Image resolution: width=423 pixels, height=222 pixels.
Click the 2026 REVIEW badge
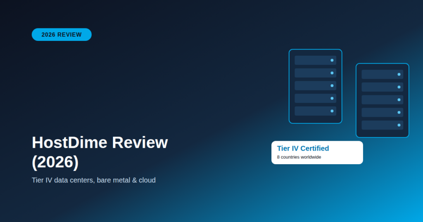pos(62,35)
